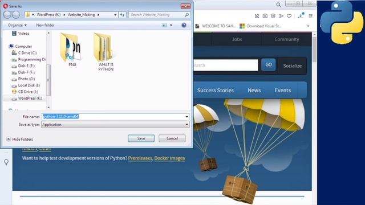The image size is (365, 205).
Task: Click the lightbulb icon in Opera sidebar
Action: [6, 162]
